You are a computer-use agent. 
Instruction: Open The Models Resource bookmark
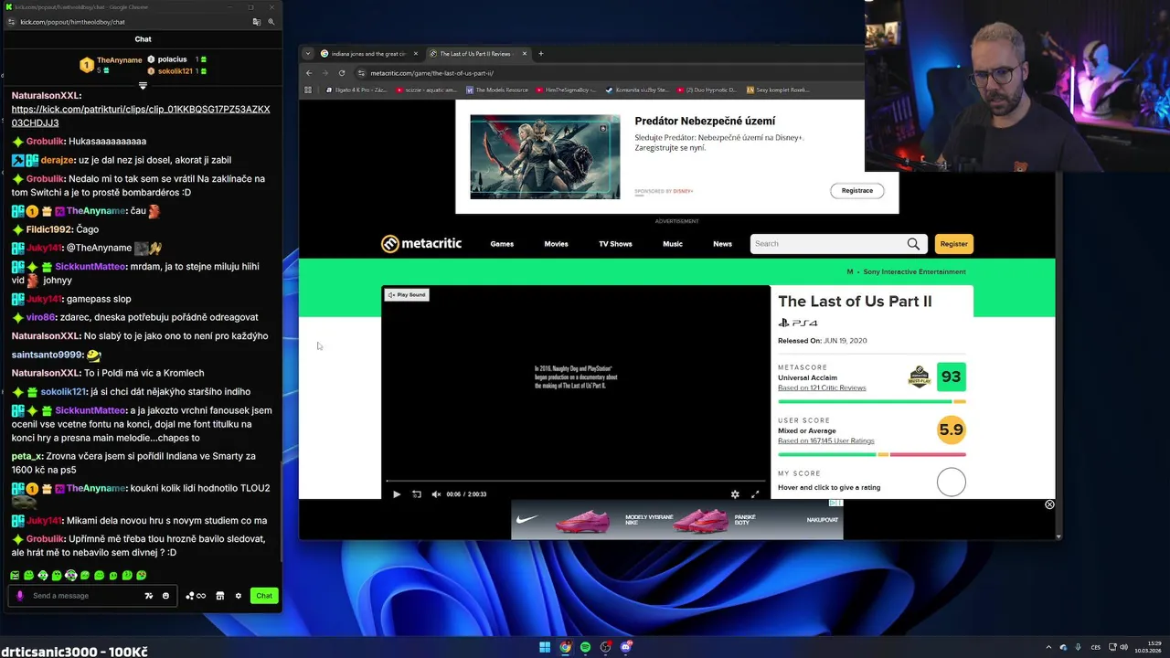[x=497, y=90]
